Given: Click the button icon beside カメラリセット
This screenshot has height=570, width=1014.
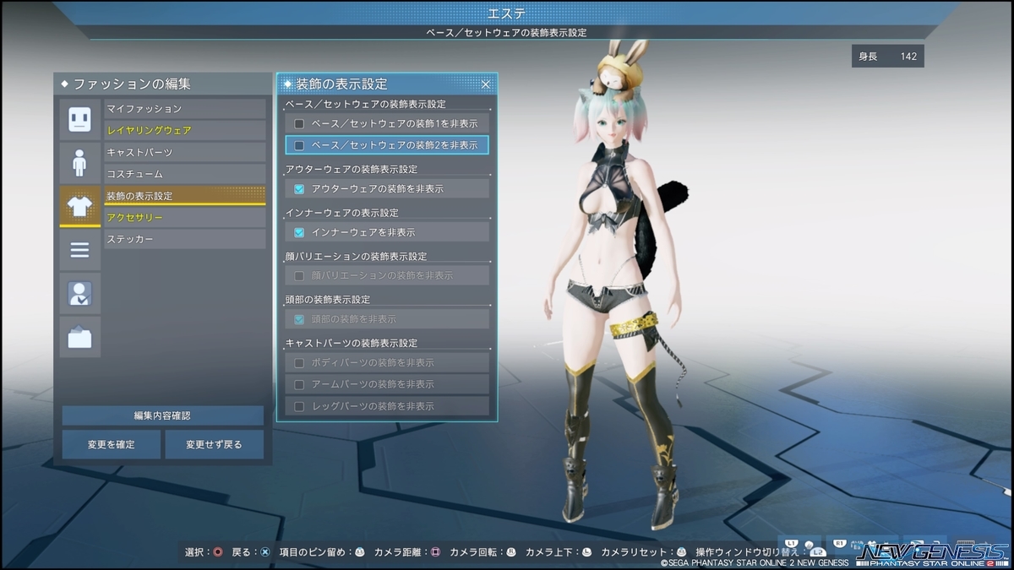Looking at the screenshot, I should (681, 552).
